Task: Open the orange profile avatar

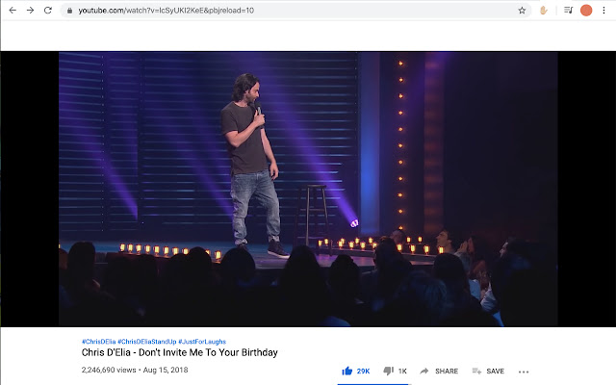Action: pos(586,10)
